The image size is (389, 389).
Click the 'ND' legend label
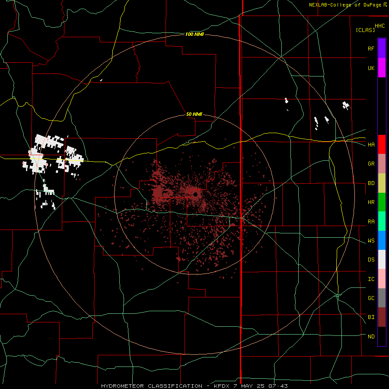point(371,337)
